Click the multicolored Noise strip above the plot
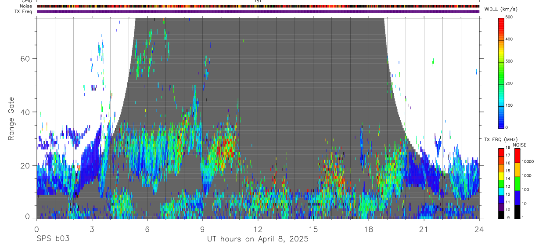539x248 pixels. [258, 6]
